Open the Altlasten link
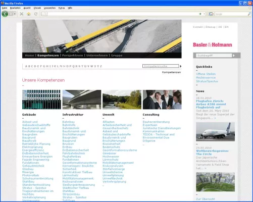This screenshot has width=253, height=202. coord(109,122)
